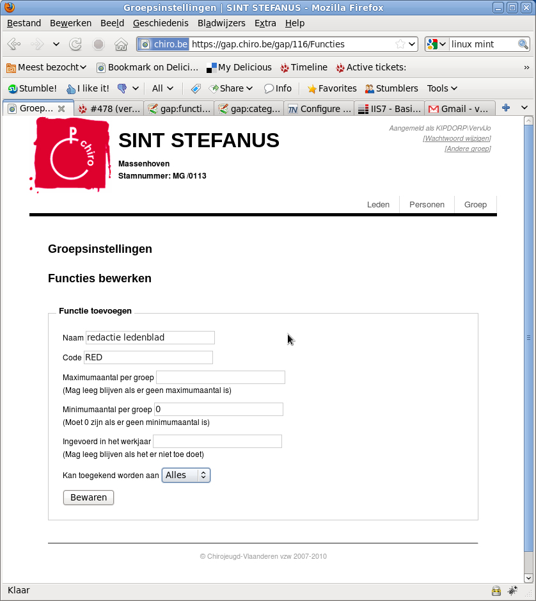
Task: Open the StumbleUpon Tools menu
Action: tap(442, 88)
